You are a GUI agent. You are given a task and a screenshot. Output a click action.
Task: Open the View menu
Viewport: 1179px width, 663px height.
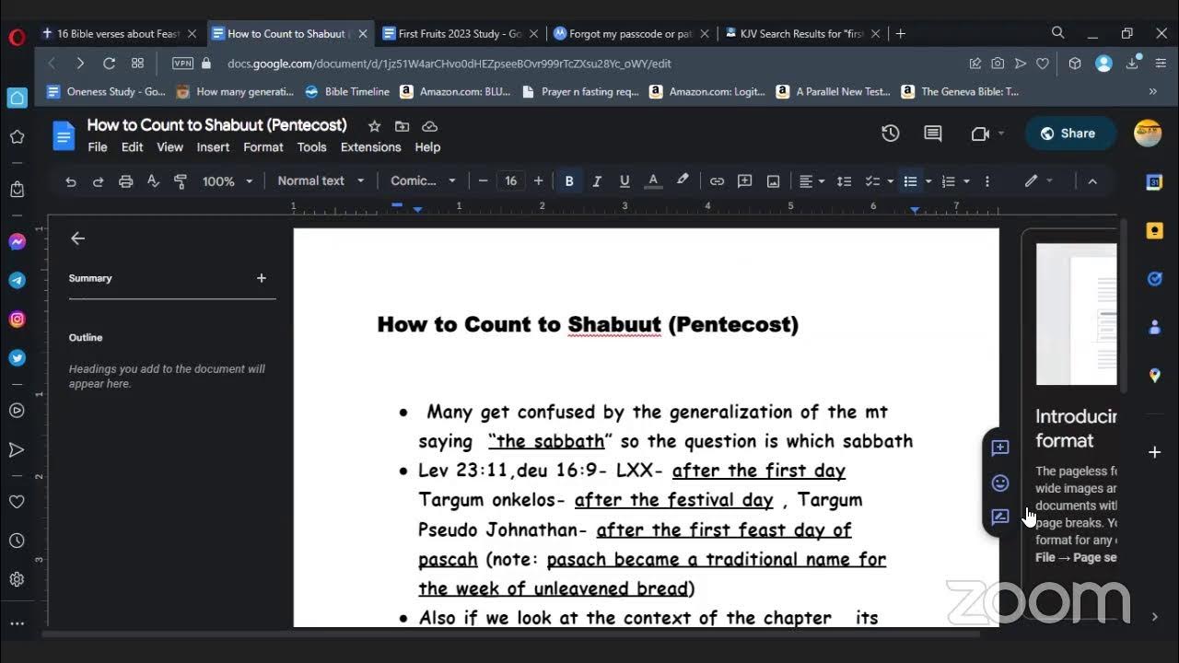(x=169, y=147)
